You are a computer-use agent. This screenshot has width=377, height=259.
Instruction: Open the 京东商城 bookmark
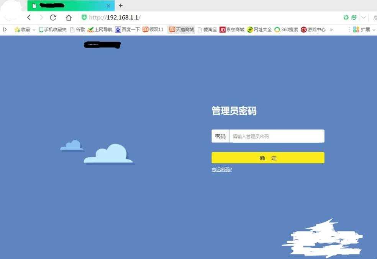point(232,29)
